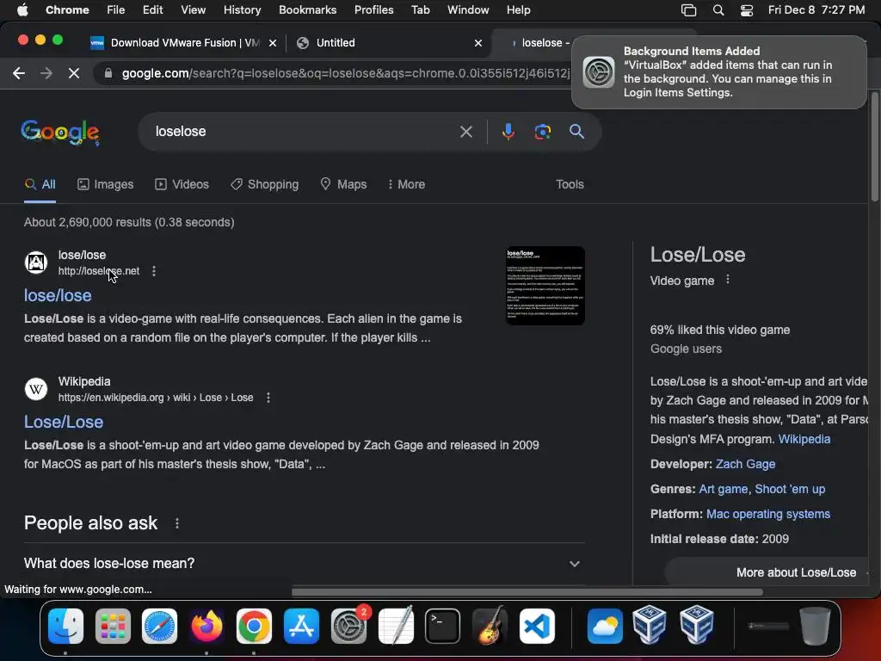The height and width of the screenshot is (661, 881).
Task: Click the Mac operating systems link
Action: (x=768, y=514)
